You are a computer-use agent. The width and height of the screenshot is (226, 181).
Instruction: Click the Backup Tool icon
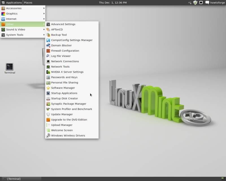tap(48, 35)
